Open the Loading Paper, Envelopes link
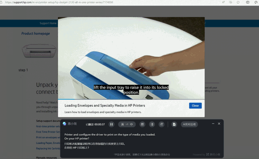The width and height of the screenshot is (259, 159). 48,143
